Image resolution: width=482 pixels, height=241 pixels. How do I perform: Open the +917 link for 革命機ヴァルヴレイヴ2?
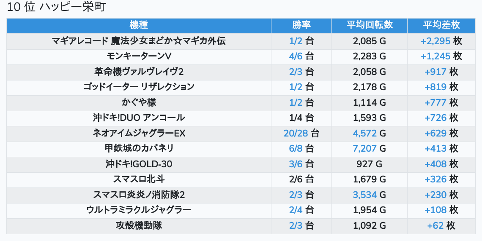(x=435, y=72)
